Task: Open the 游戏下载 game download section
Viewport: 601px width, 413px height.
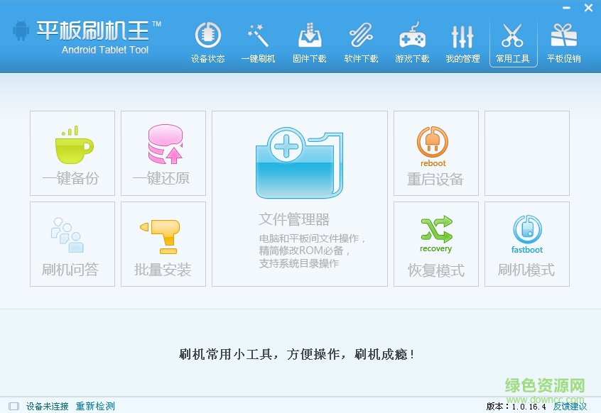Action: click(x=411, y=40)
